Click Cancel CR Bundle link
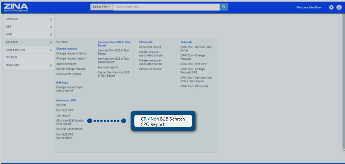The width and height of the screenshot is (345, 164). click(x=150, y=69)
